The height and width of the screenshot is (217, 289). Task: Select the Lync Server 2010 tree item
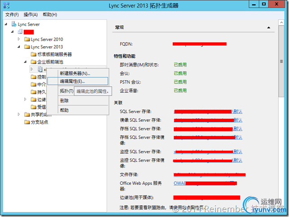[47, 39]
